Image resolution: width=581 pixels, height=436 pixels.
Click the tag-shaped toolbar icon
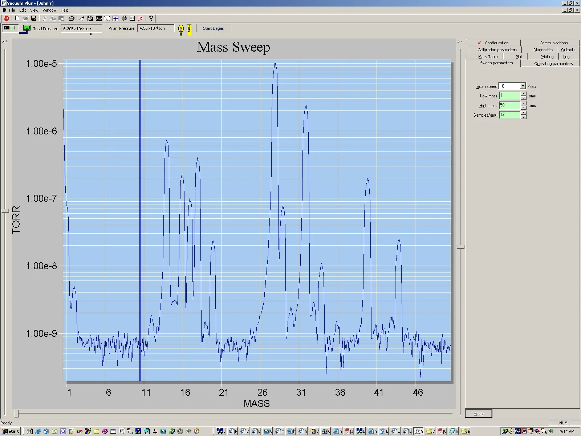coord(82,18)
